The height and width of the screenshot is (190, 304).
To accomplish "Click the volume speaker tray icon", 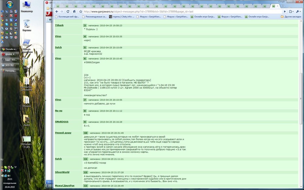I will (9, 176).
